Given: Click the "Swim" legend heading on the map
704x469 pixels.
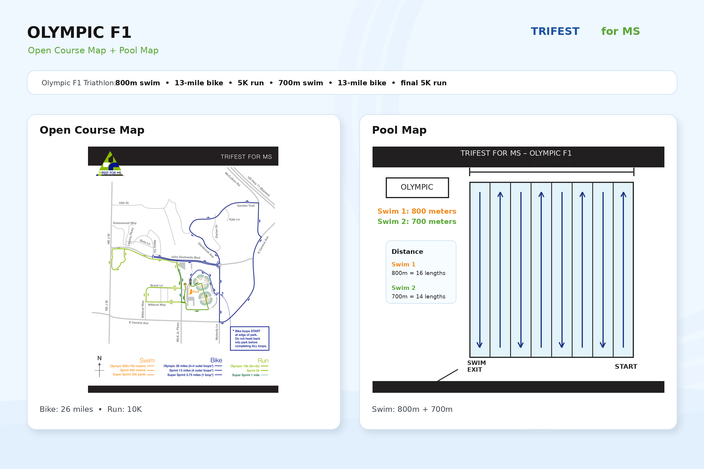Looking at the screenshot, I should [x=147, y=361].
